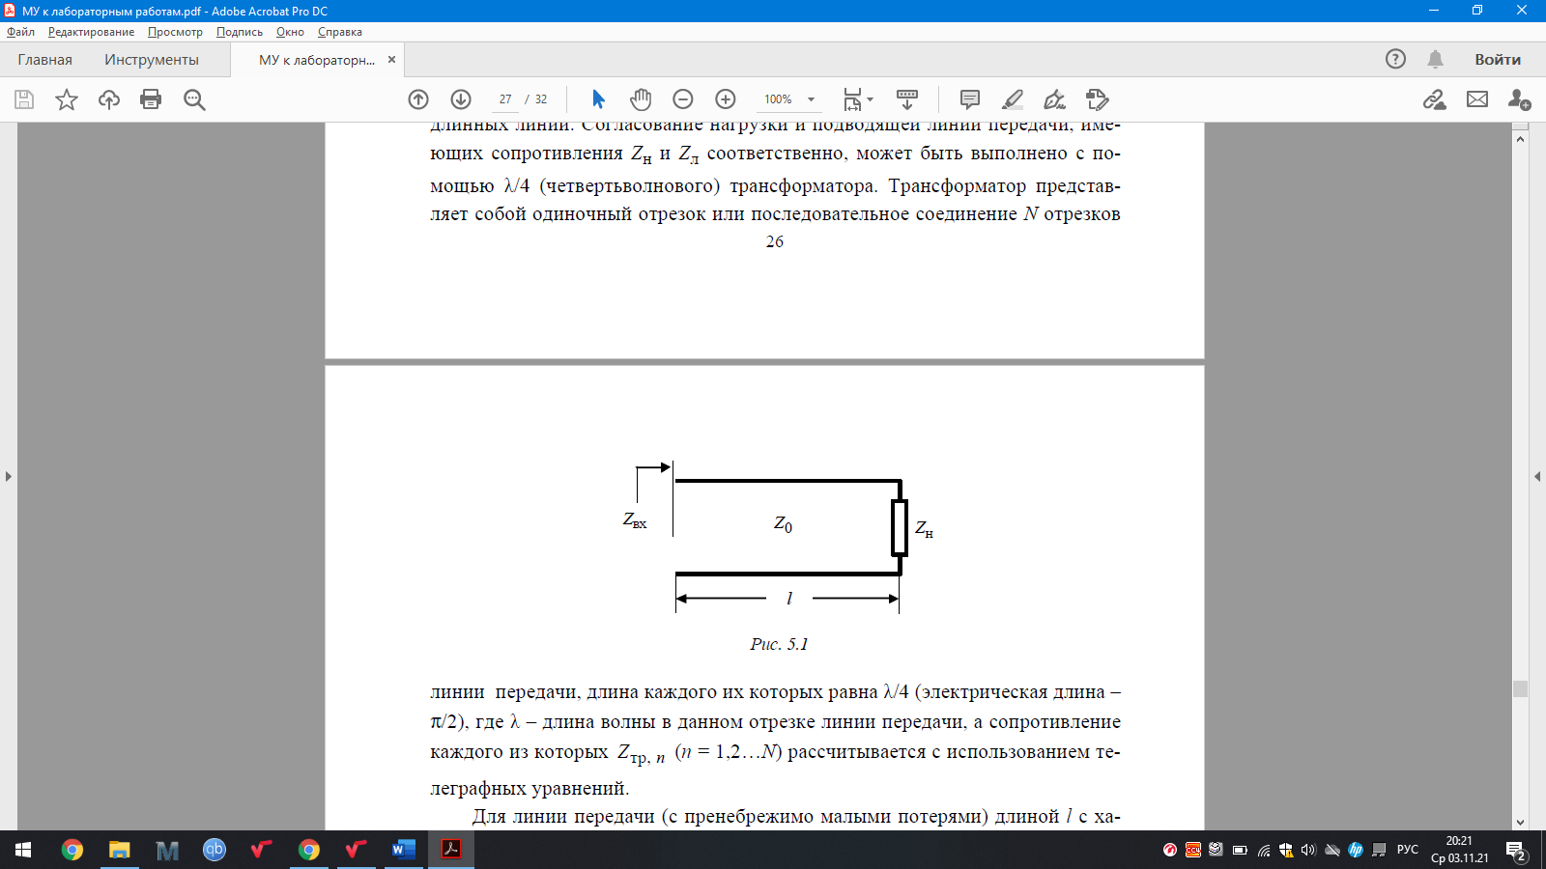This screenshot has width=1546, height=869.
Task: Open the Файл menu
Action: click(20, 32)
